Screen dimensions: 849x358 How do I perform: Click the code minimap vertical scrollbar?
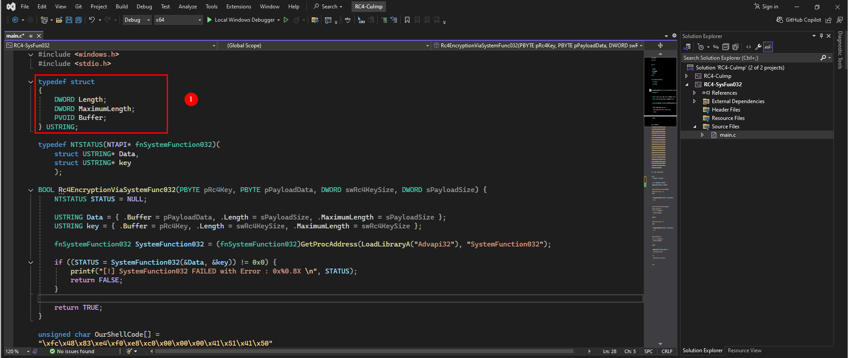tap(660, 199)
